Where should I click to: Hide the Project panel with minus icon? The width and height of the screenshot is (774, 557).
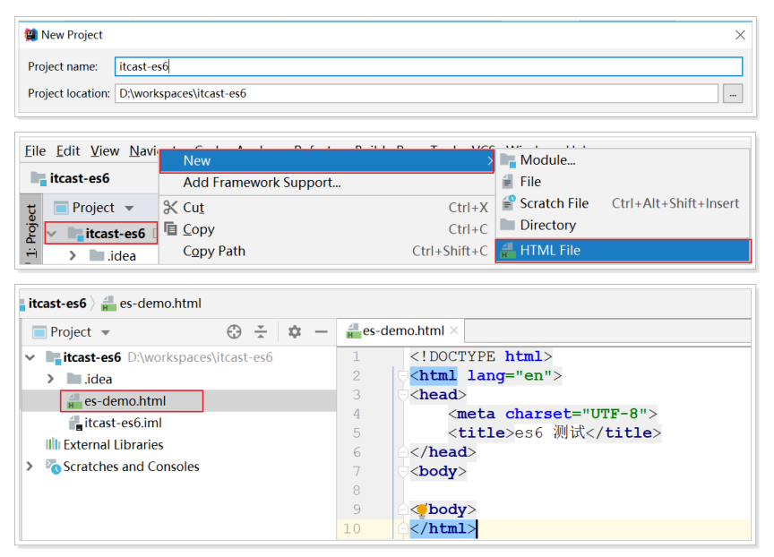[322, 332]
